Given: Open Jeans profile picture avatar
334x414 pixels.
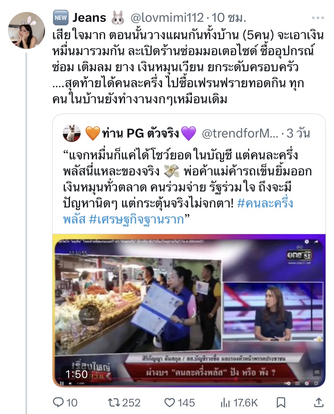Looking at the screenshot, I should point(26,30).
